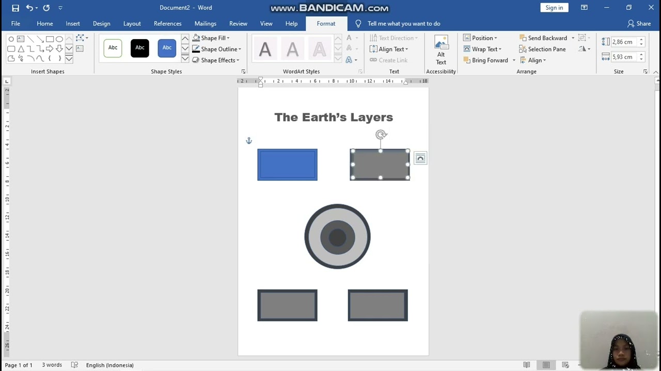Open Layout Options beside selected shape
The height and width of the screenshot is (371, 661).
click(420, 158)
